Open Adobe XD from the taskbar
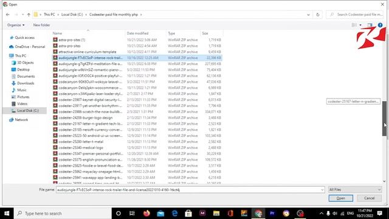Image resolution: width=389 pixels, height=219 pixels. 202,214
